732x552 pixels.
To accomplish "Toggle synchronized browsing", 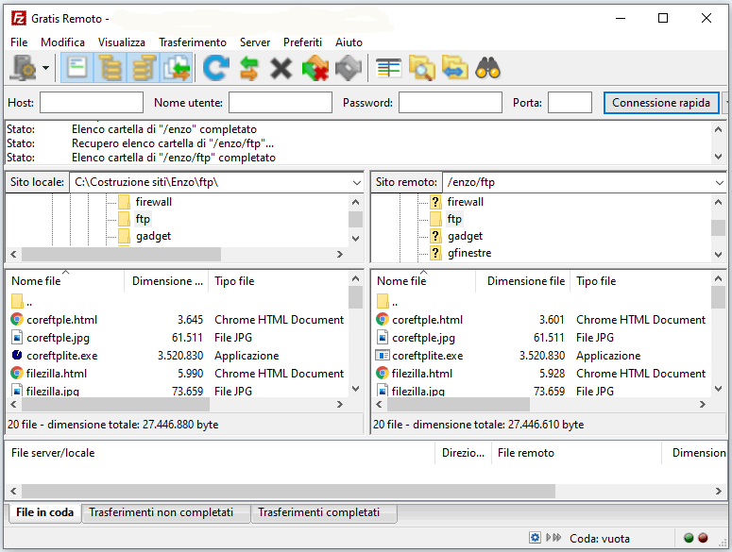I will click(454, 68).
